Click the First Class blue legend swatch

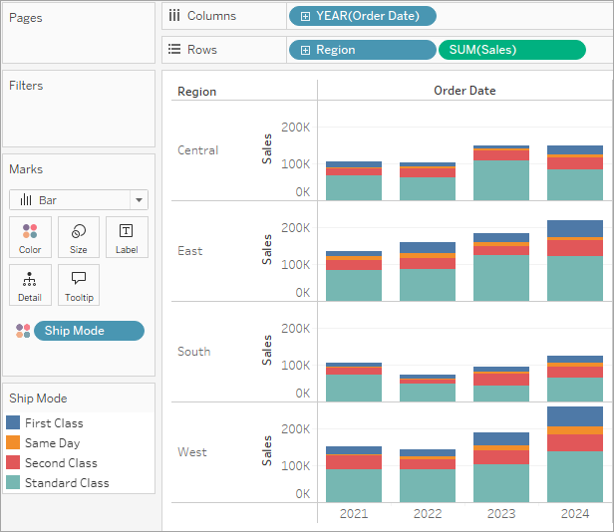(x=13, y=422)
